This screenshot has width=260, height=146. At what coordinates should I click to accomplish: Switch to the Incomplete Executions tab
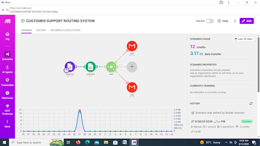point(65,30)
